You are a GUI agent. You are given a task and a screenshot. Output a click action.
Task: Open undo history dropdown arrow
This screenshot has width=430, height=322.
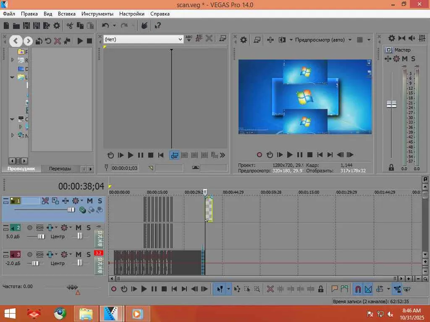pos(114,26)
